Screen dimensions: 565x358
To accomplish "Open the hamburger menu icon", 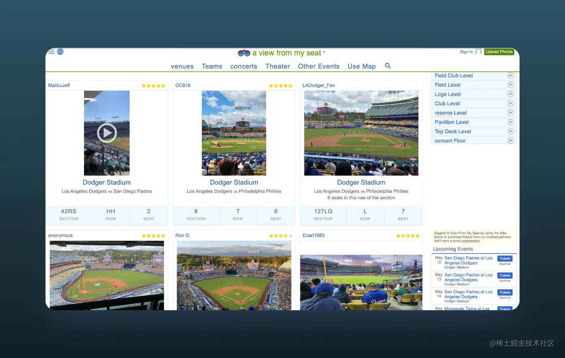I will [51, 52].
